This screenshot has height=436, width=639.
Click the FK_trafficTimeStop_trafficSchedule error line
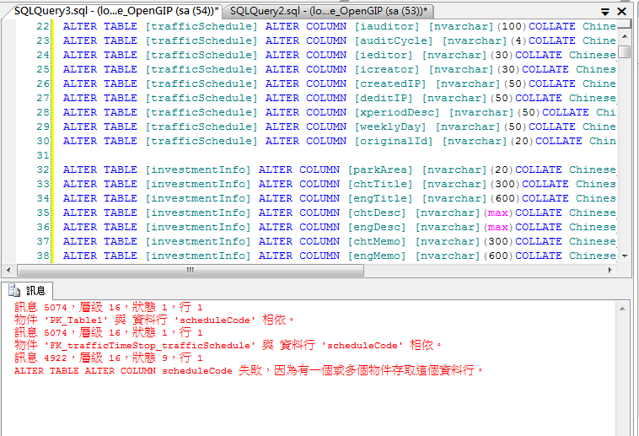point(228,345)
